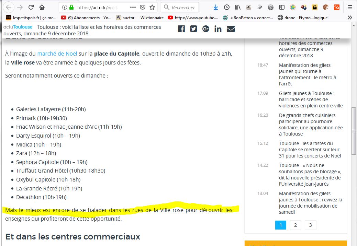Send the article by email icon
Screen dimensions: 357x246
tap(231, 29)
